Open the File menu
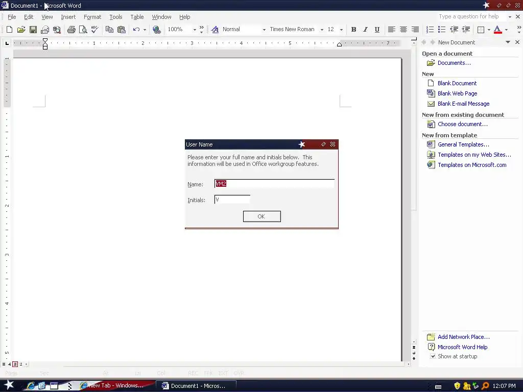Viewport: 523px width, 392px height. 12,17
